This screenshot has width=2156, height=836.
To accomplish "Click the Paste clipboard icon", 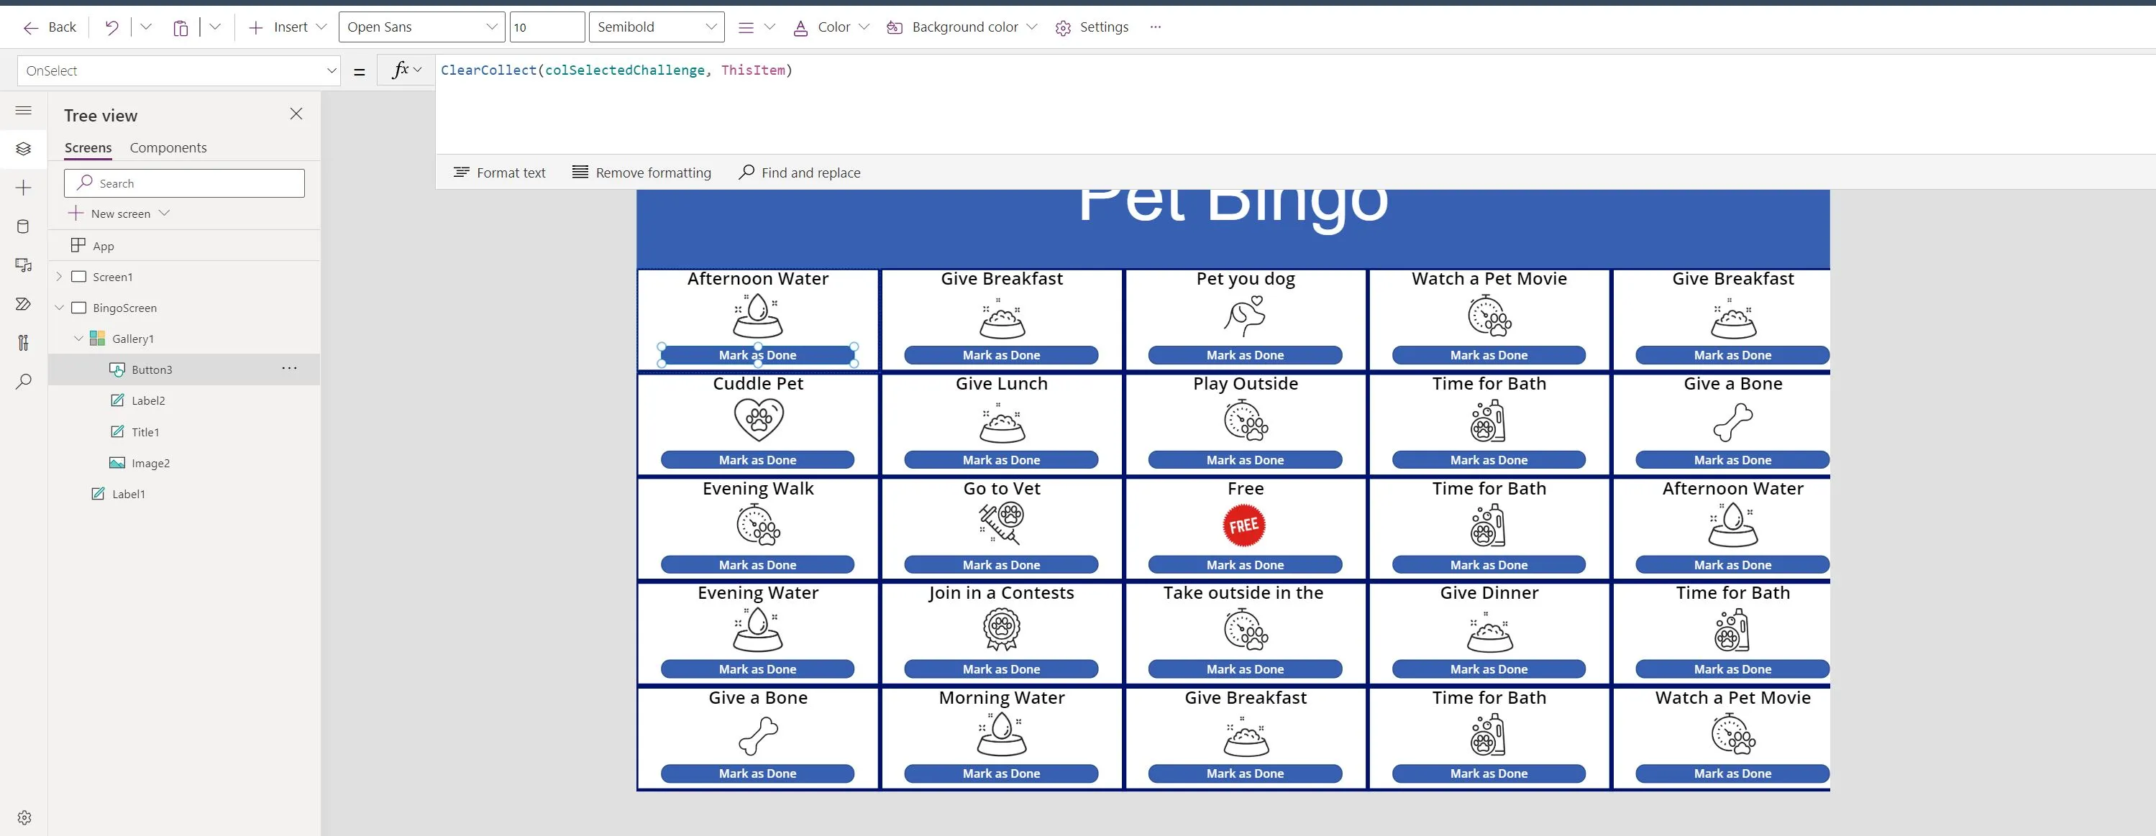I will (180, 27).
